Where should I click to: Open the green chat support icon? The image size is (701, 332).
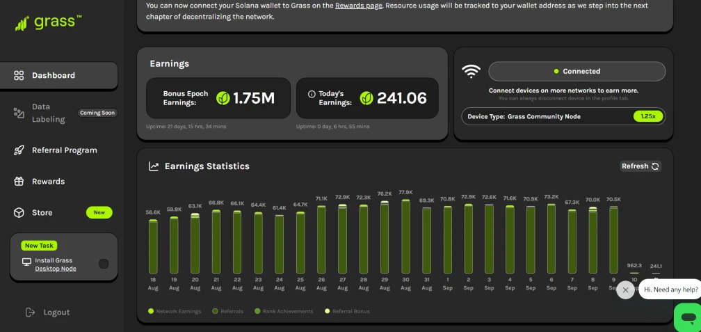coord(688,317)
